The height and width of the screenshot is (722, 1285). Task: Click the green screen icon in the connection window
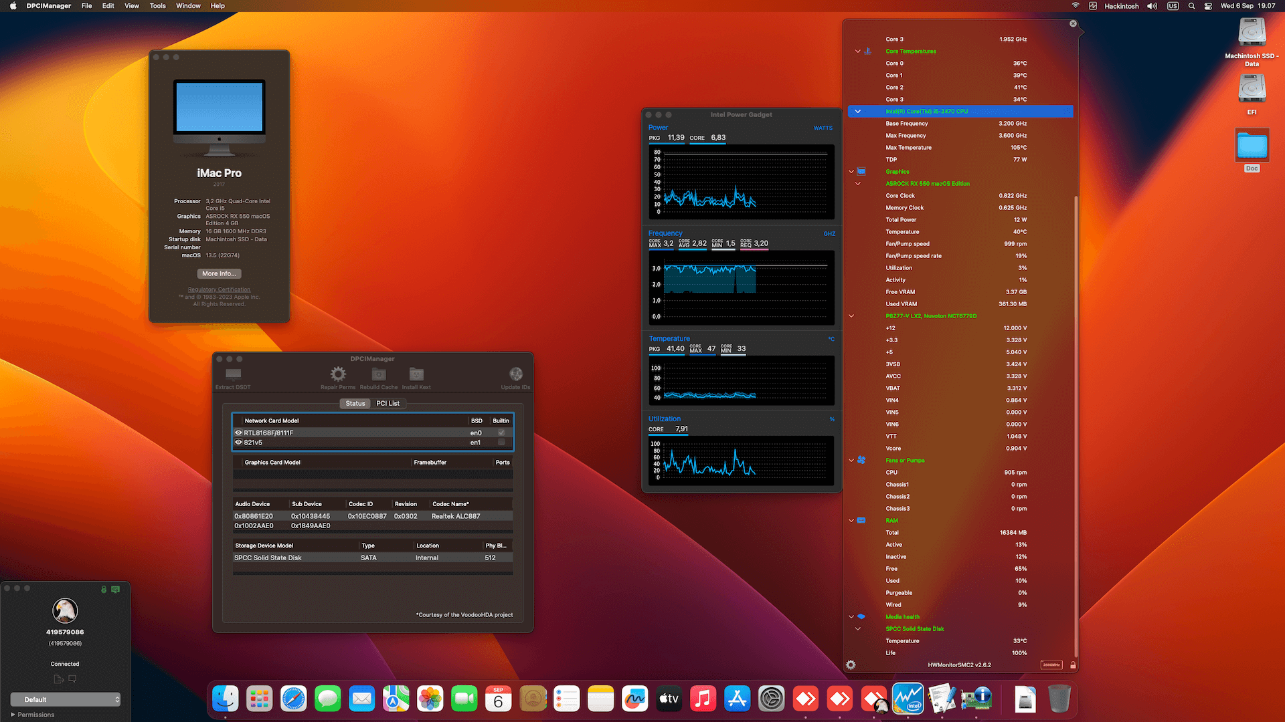point(116,590)
